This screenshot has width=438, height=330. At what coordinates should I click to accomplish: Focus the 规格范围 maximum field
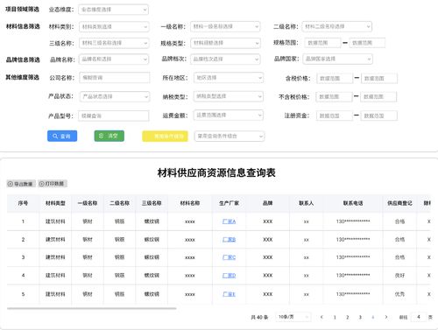click(x=367, y=43)
